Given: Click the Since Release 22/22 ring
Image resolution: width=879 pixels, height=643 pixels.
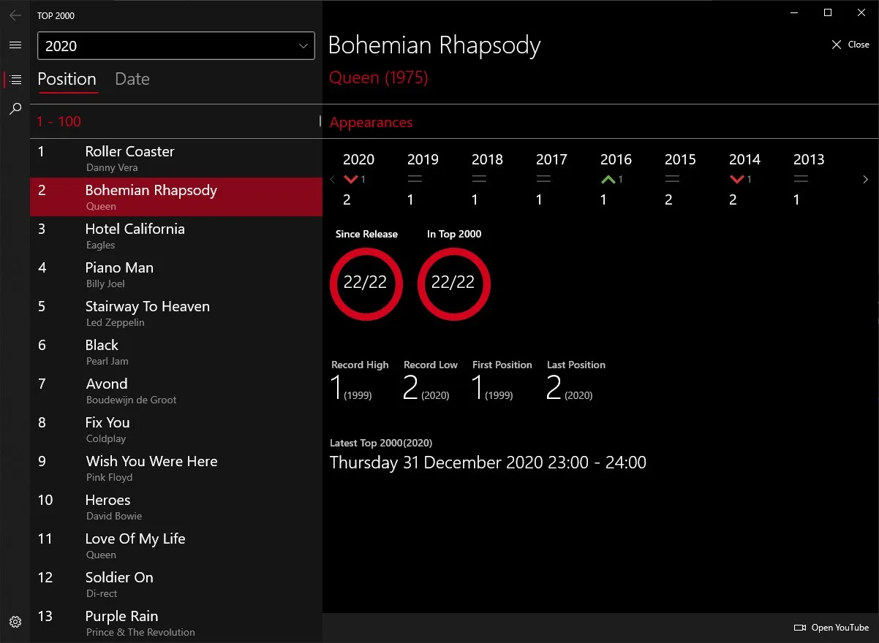Looking at the screenshot, I should (x=366, y=284).
